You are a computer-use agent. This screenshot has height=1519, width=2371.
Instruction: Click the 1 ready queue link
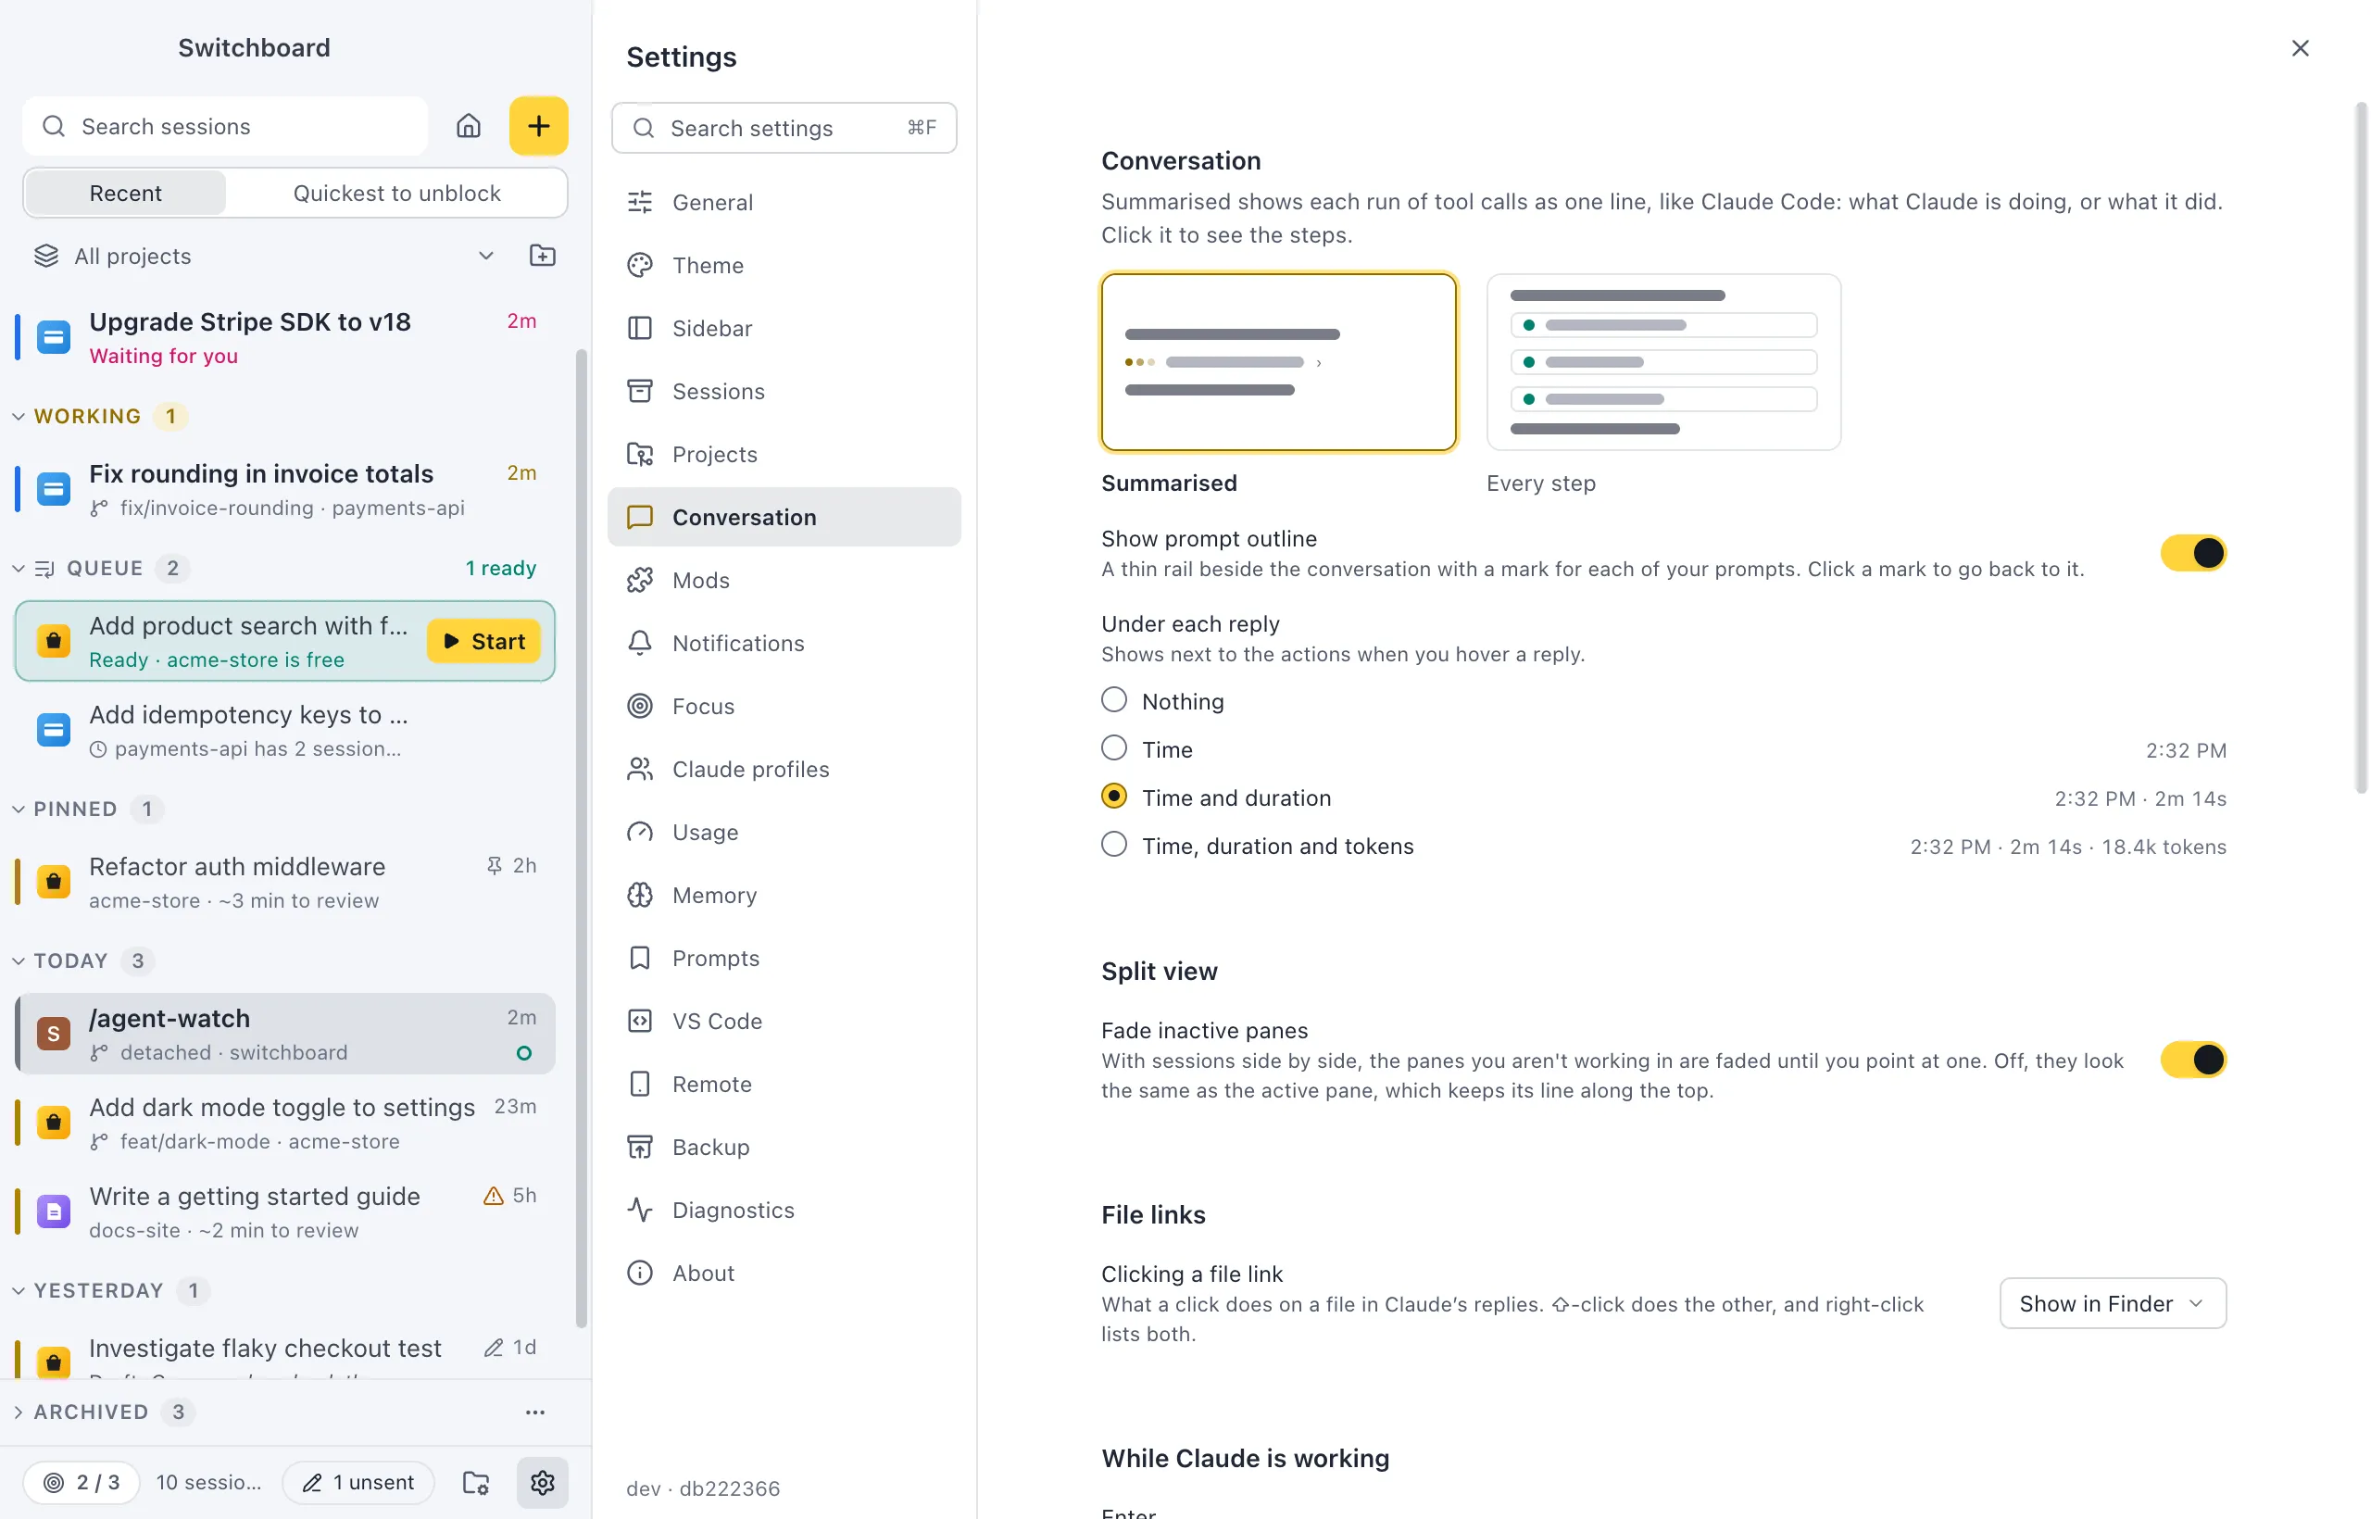501,568
